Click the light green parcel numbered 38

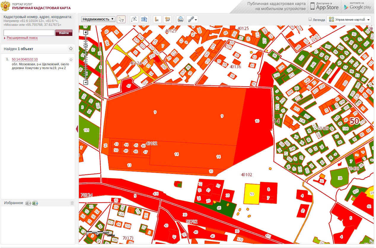340,178
